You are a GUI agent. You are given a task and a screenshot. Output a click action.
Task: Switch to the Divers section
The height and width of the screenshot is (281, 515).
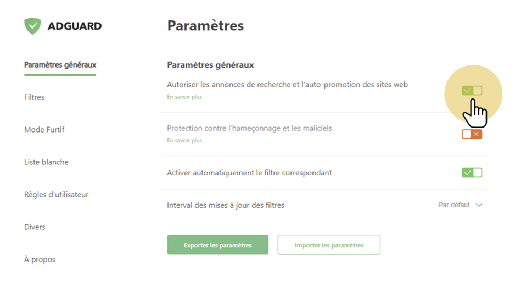pyautogui.click(x=35, y=227)
